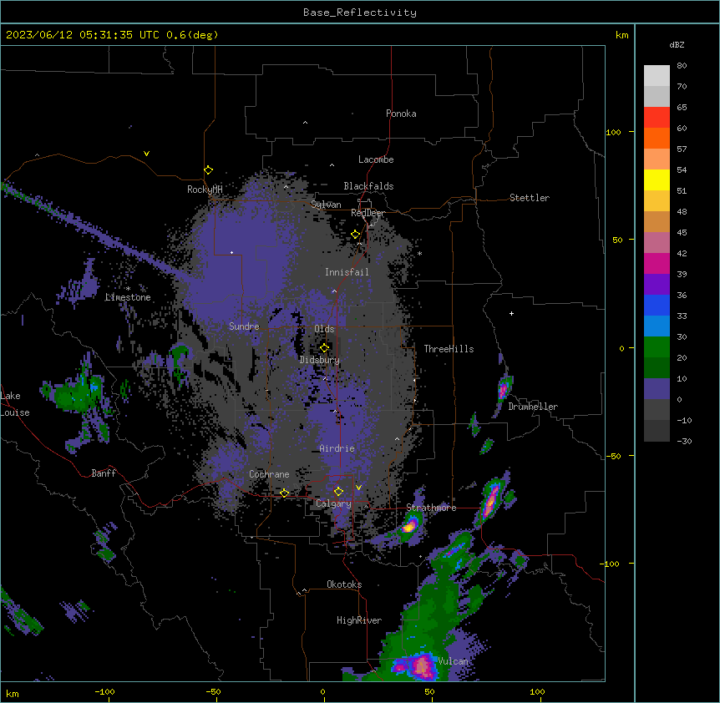
Task: Click the Calgary city label
Action: (333, 503)
